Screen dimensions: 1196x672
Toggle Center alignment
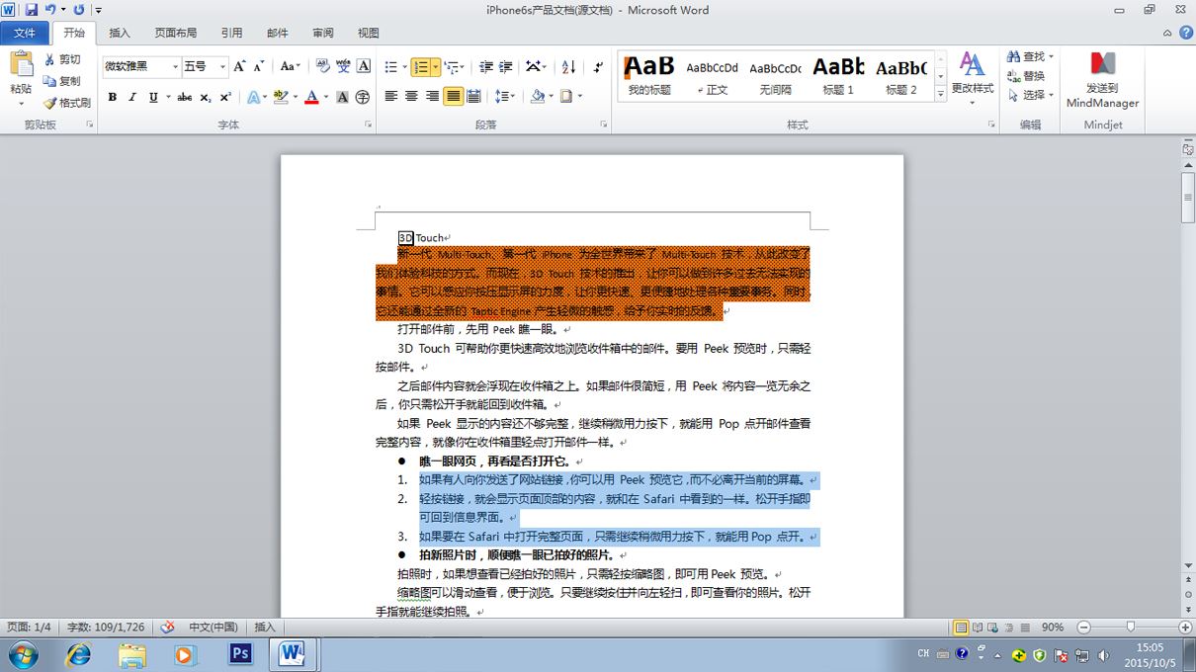point(411,96)
